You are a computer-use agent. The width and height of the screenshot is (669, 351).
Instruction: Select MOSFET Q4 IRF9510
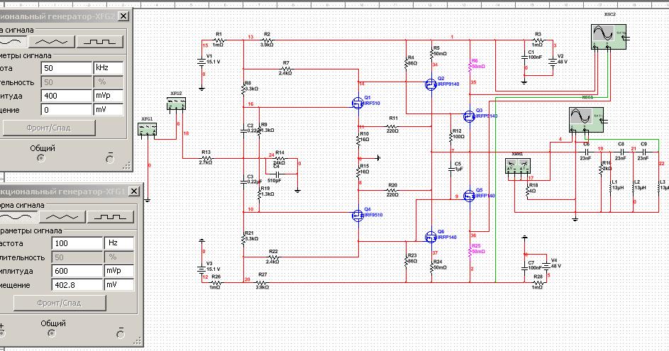coord(358,215)
